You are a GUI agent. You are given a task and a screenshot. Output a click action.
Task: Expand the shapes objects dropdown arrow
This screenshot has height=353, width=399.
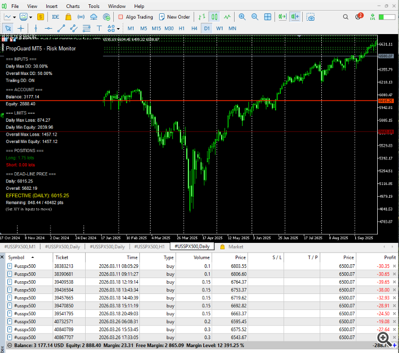pyautogui.click(x=118, y=29)
